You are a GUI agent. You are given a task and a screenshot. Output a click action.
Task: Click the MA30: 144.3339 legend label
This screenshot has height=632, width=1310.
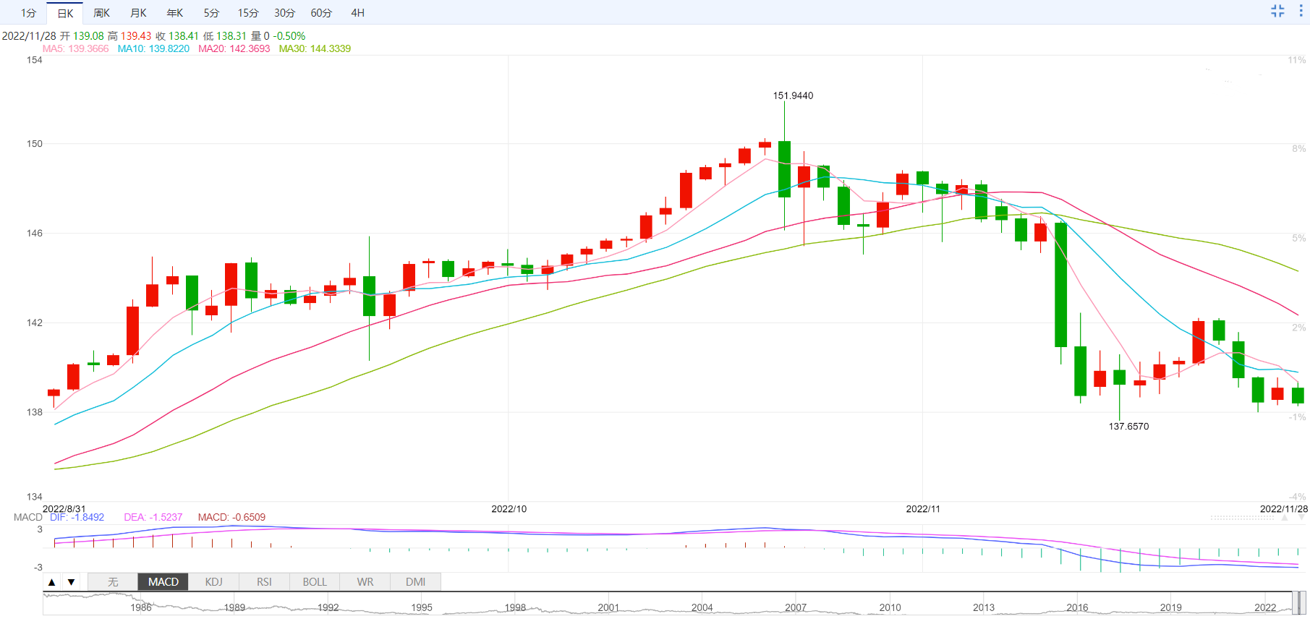(x=315, y=48)
